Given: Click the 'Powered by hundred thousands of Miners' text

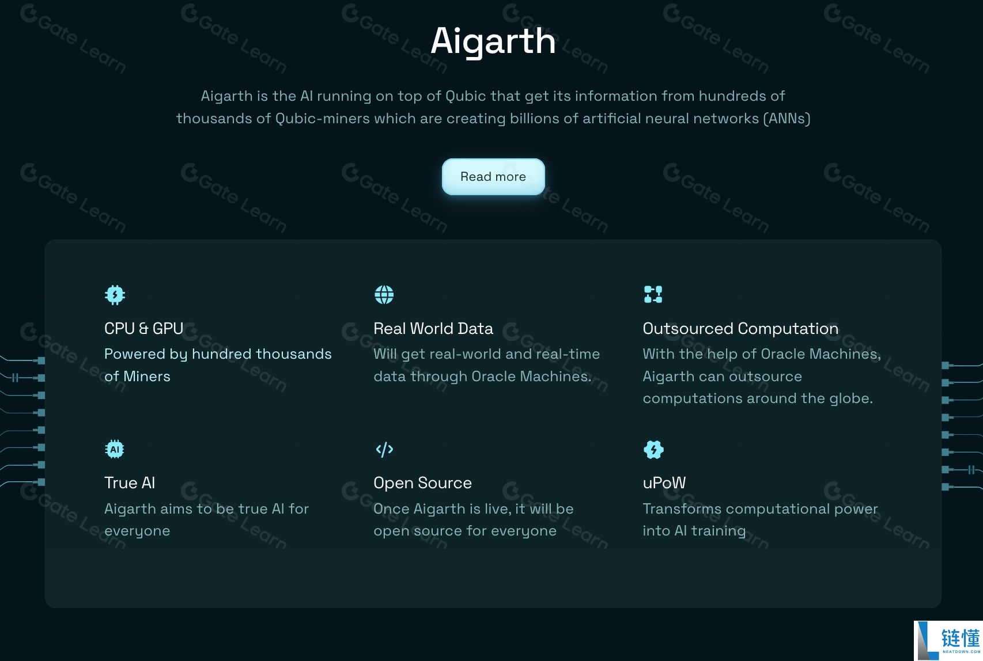Looking at the screenshot, I should pos(218,365).
